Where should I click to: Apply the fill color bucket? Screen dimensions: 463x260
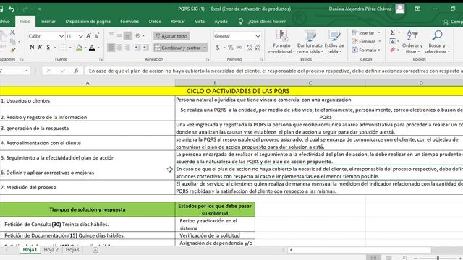pyautogui.click(x=79, y=48)
